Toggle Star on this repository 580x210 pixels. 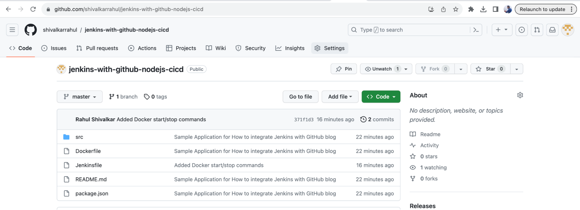point(490,69)
